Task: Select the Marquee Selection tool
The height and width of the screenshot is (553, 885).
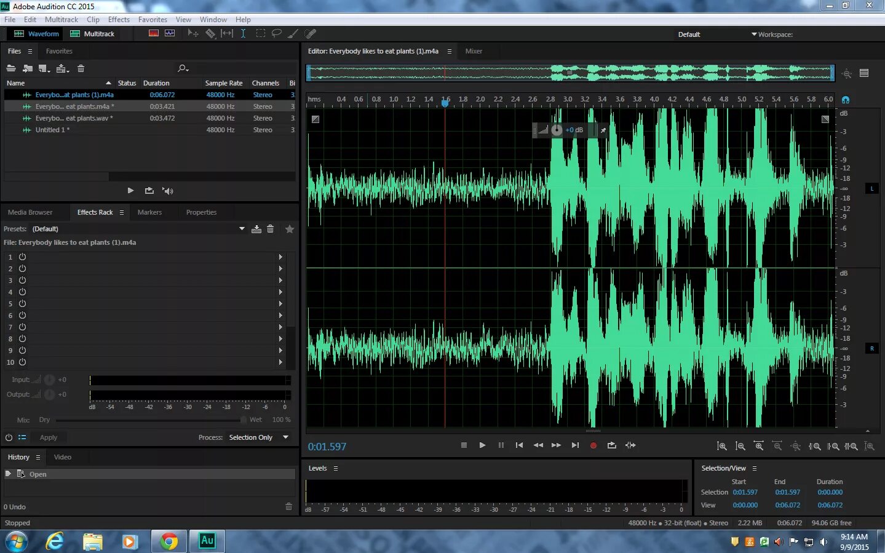Action: pyautogui.click(x=260, y=33)
